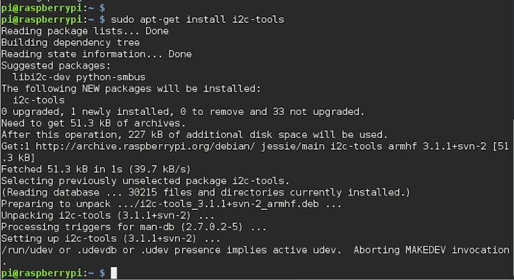Click the 'jessie/main' text in Get:1 line
This screenshot has width=514, height=280.
click(292, 146)
